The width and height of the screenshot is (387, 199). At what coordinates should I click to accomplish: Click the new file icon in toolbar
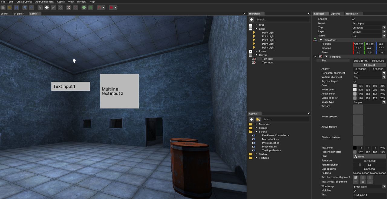pos(3,8)
